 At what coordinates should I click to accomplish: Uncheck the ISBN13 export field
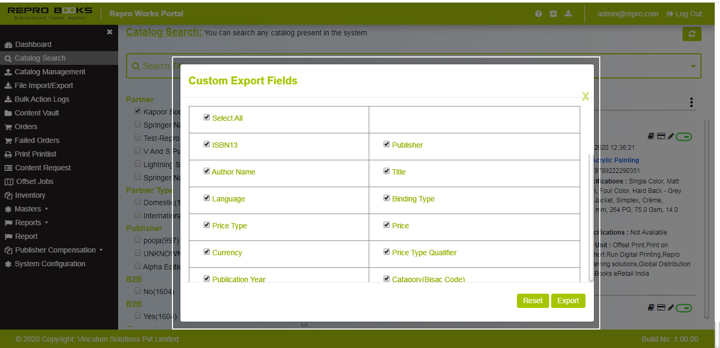[x=207, y=144]
